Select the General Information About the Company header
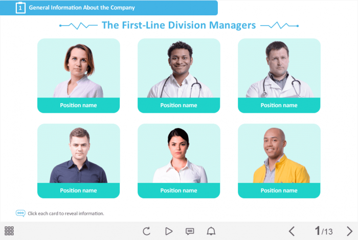 pos(82,8)
